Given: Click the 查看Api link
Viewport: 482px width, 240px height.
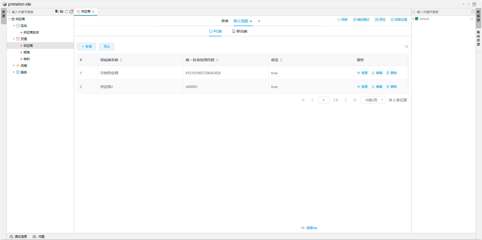Looking at the screenshot, I should [x=309, y=228].
